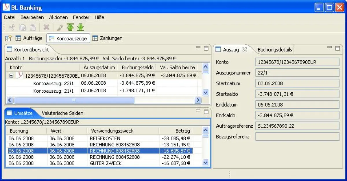Close the Auszug tab with X
The height and width of the screenshot is (181, 347).
(245, 49)
